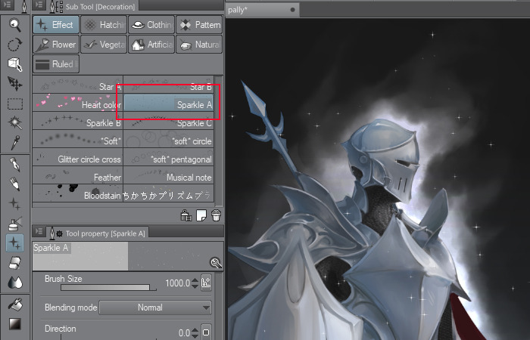
Task: Switch to the Flower sub tool group
Action: coord(56,44)
